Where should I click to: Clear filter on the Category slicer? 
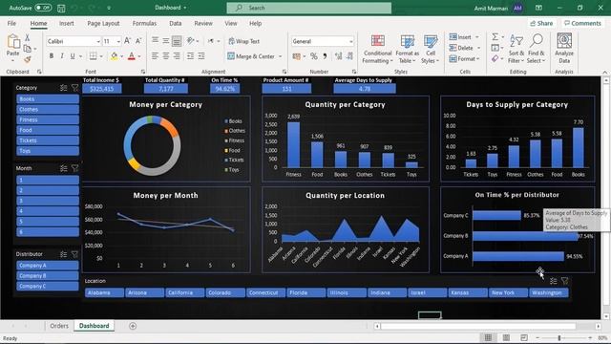74,88
